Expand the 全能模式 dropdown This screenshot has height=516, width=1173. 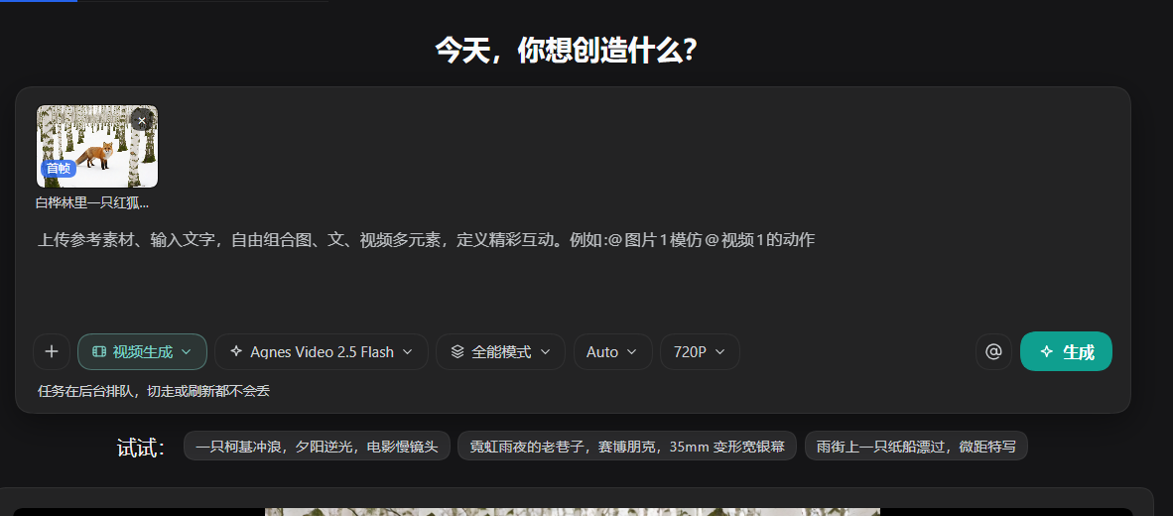tap(500, 351)
